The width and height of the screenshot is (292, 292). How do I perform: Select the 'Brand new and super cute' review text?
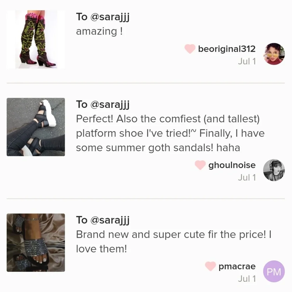tap(174, 241)
